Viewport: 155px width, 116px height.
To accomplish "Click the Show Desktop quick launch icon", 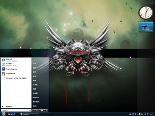I will point(9,114).
